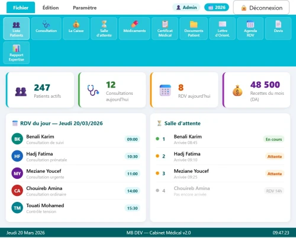
Task: Click the grey status dot for queue number 4
Action: 157,191
